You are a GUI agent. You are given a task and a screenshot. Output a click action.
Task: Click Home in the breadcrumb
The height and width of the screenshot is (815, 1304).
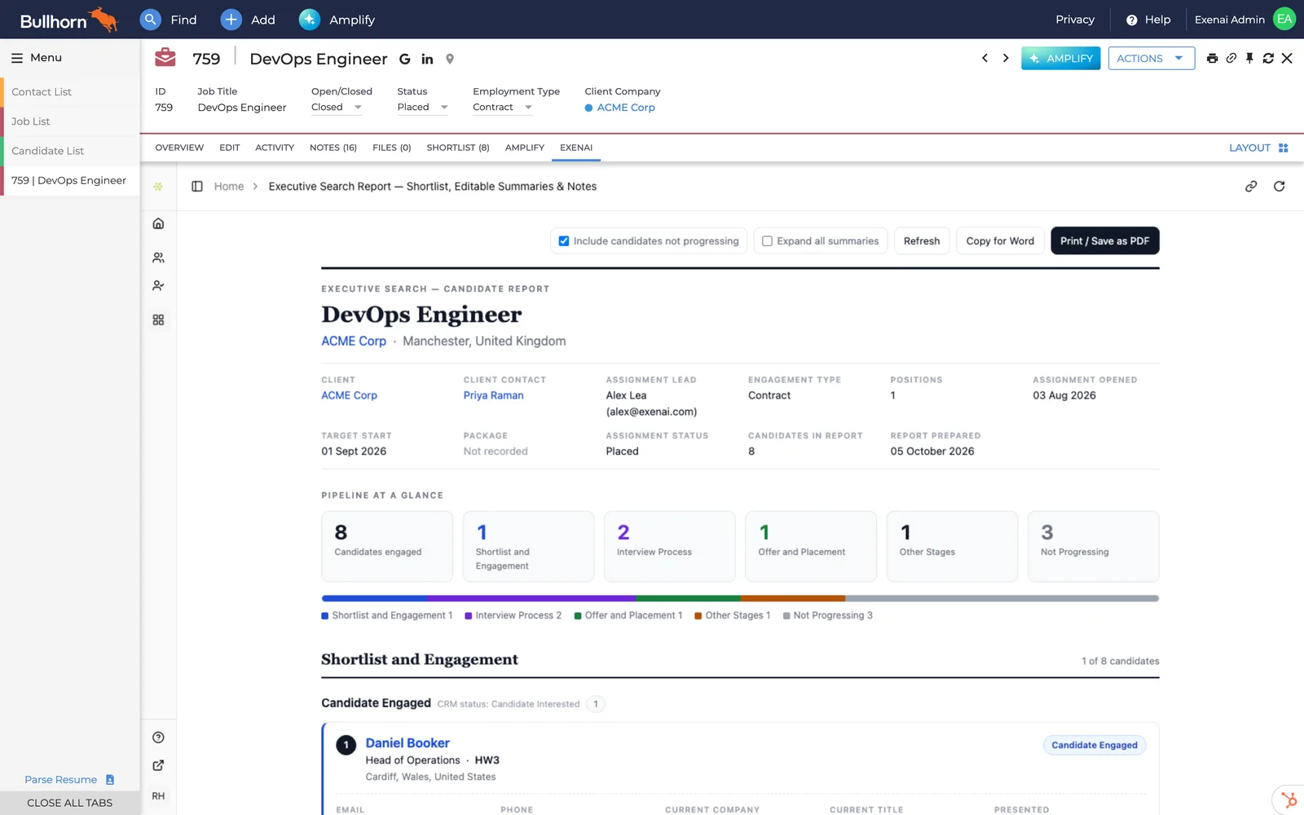229,187
